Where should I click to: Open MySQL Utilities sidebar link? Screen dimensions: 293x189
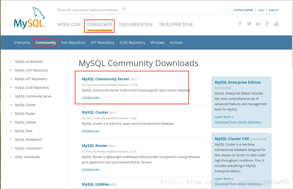point(26,122)
